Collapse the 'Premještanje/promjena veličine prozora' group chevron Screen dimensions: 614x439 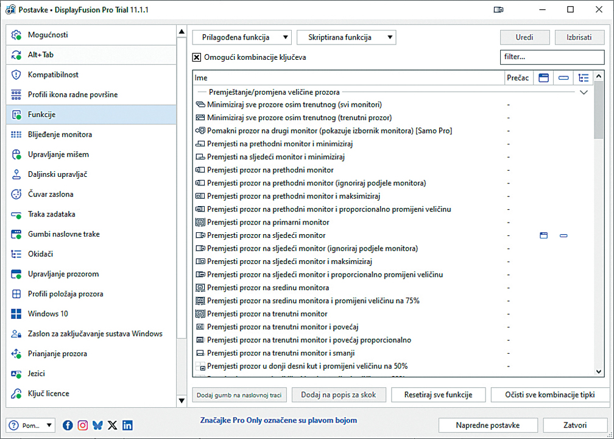[x=584, y=93]
